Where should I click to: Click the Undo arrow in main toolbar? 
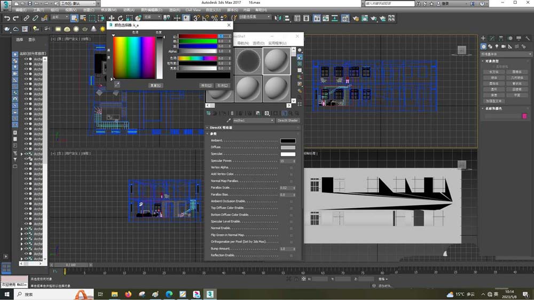(7, 18)
